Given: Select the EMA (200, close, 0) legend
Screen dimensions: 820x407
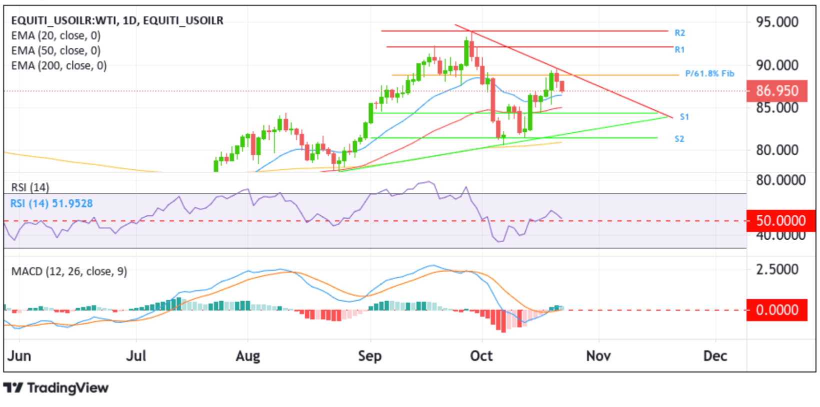Looking at the screenshot, I should [x=59, y=65].
